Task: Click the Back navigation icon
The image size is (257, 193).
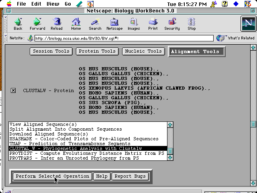Action: click(18, 24)
